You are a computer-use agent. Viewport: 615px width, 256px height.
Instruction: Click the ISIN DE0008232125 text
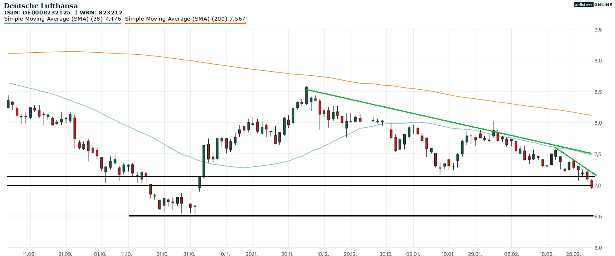[38, 13]
